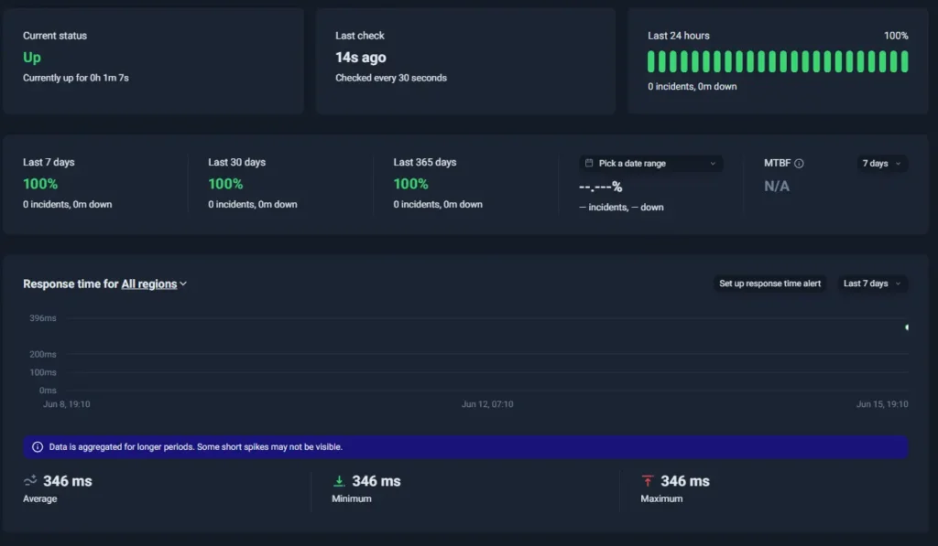
Task: Click the Last 7 days 100% value
Action: [x=40, y=184]
